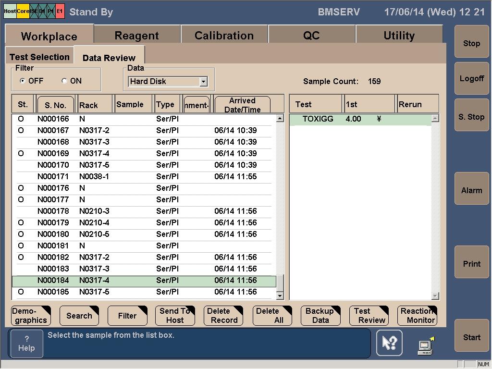The width and height of the screenshot is (492, 369).
Task: Open the Help button with question mark
Action: [27, 343]
